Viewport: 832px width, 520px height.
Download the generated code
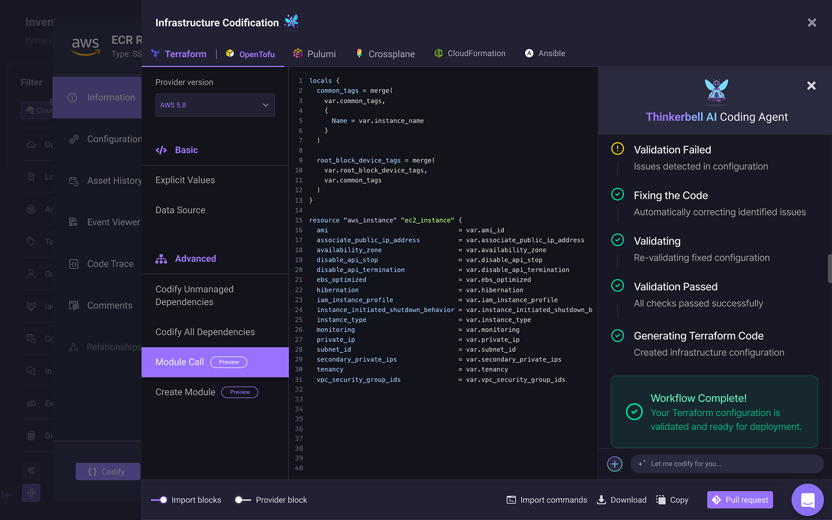[621, 500]
